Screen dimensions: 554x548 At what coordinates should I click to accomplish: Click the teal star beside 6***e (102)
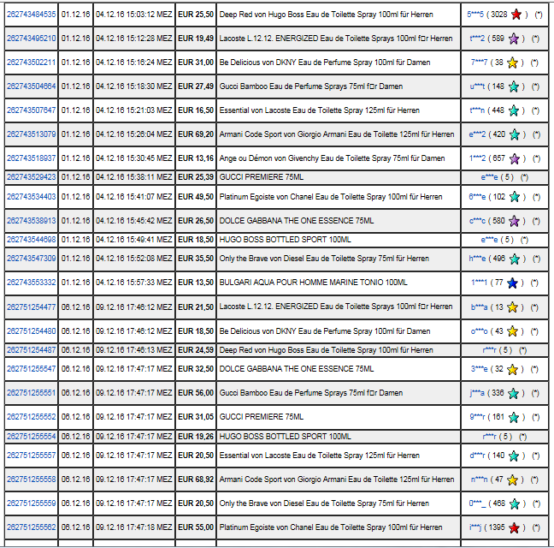coord(515,197)
